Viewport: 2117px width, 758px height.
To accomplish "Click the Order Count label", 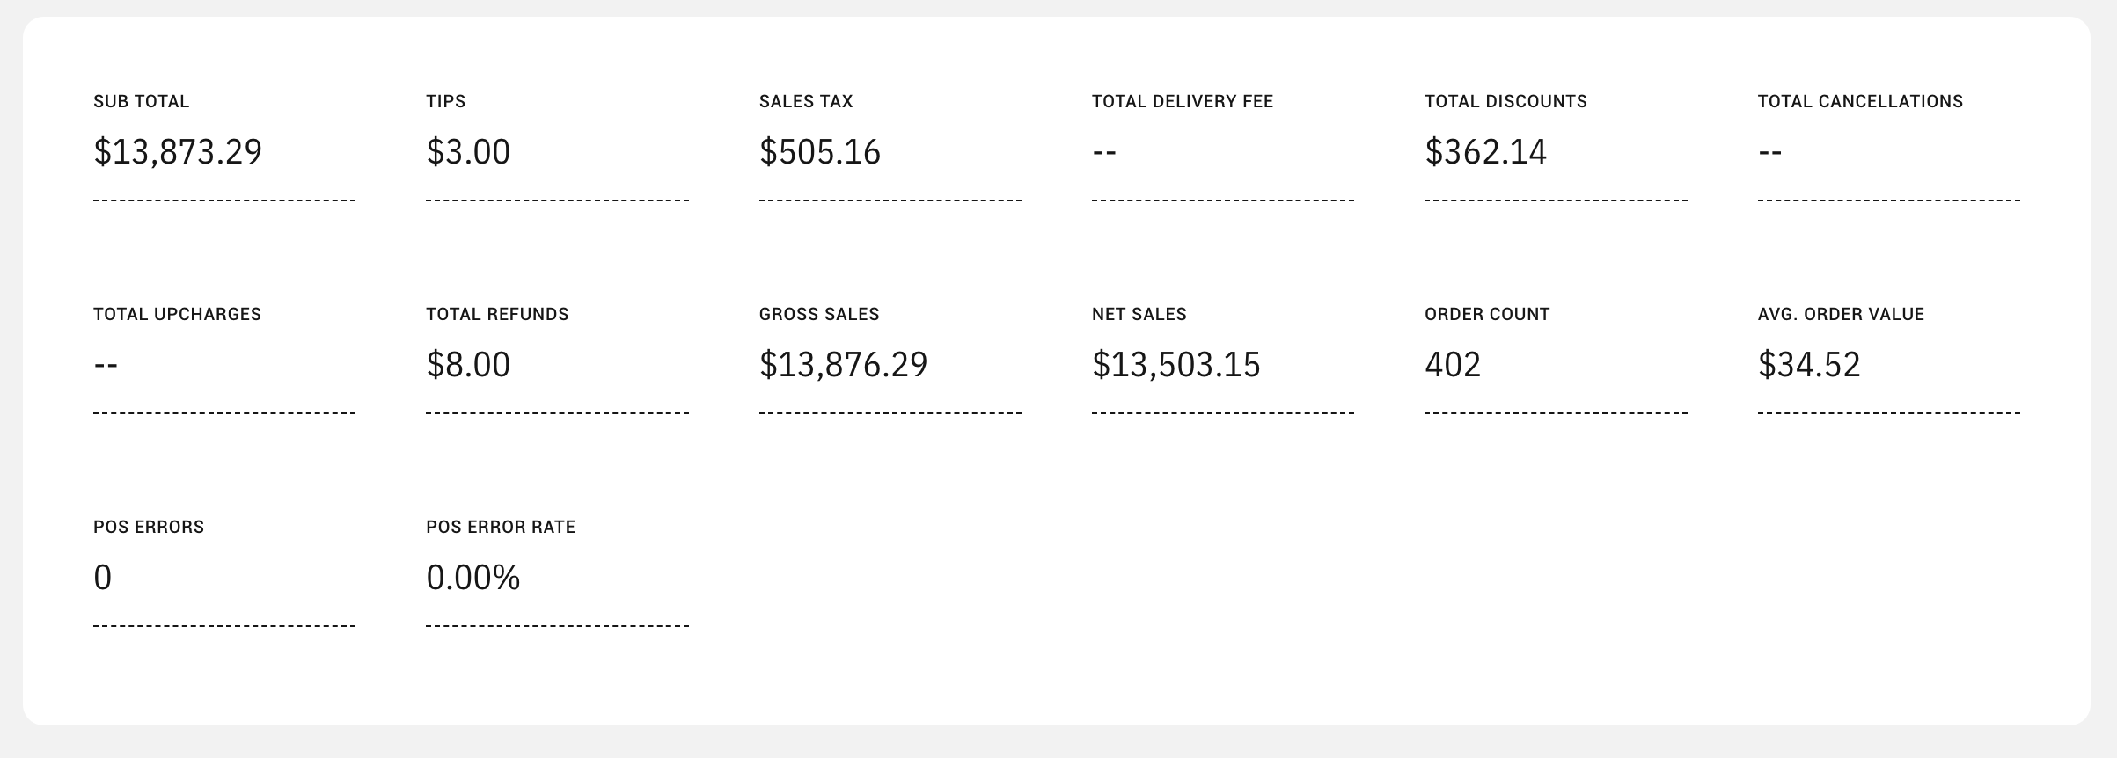I will pyautogui.click(x=1486, y=314).
